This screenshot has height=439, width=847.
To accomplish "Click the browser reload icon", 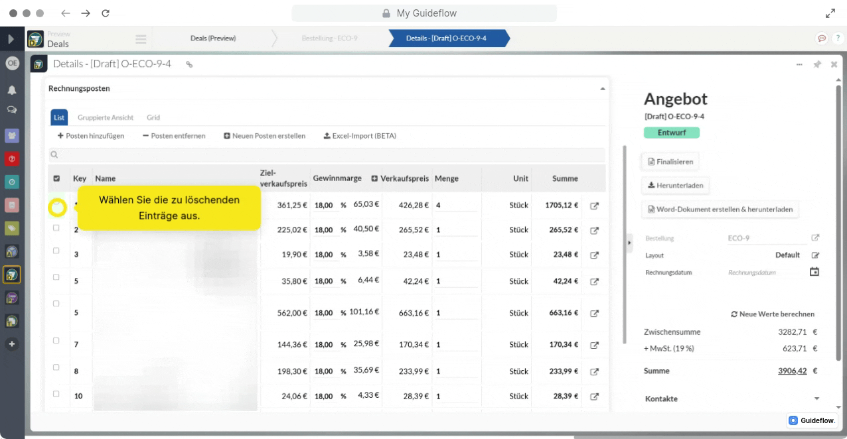I will (106, 13).
